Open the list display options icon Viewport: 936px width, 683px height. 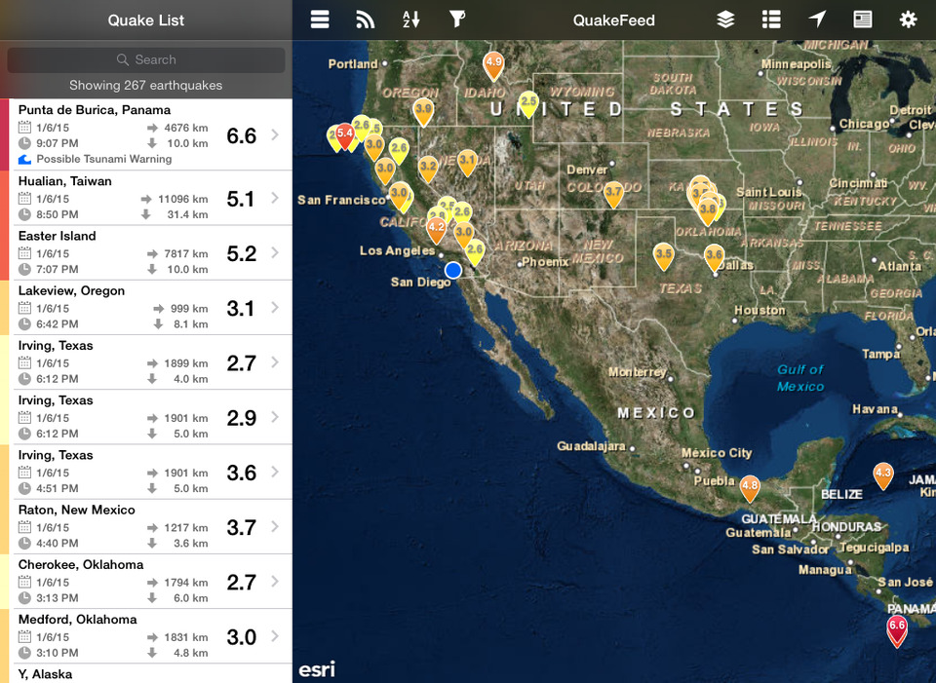tap(771, 19)
